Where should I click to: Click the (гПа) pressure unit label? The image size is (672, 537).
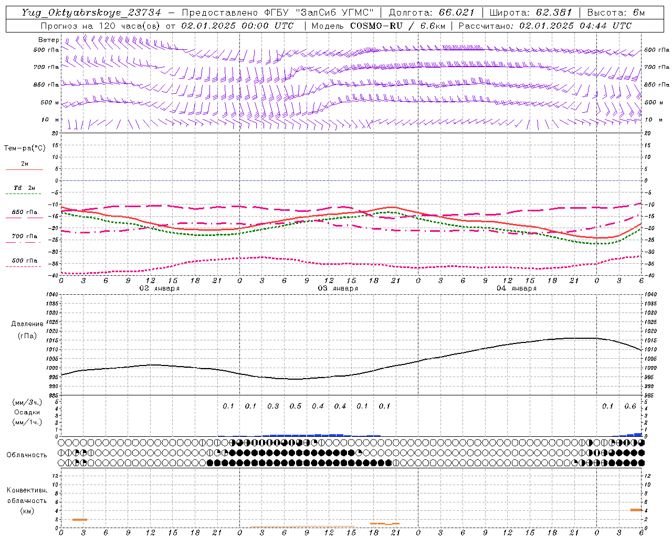27,336
